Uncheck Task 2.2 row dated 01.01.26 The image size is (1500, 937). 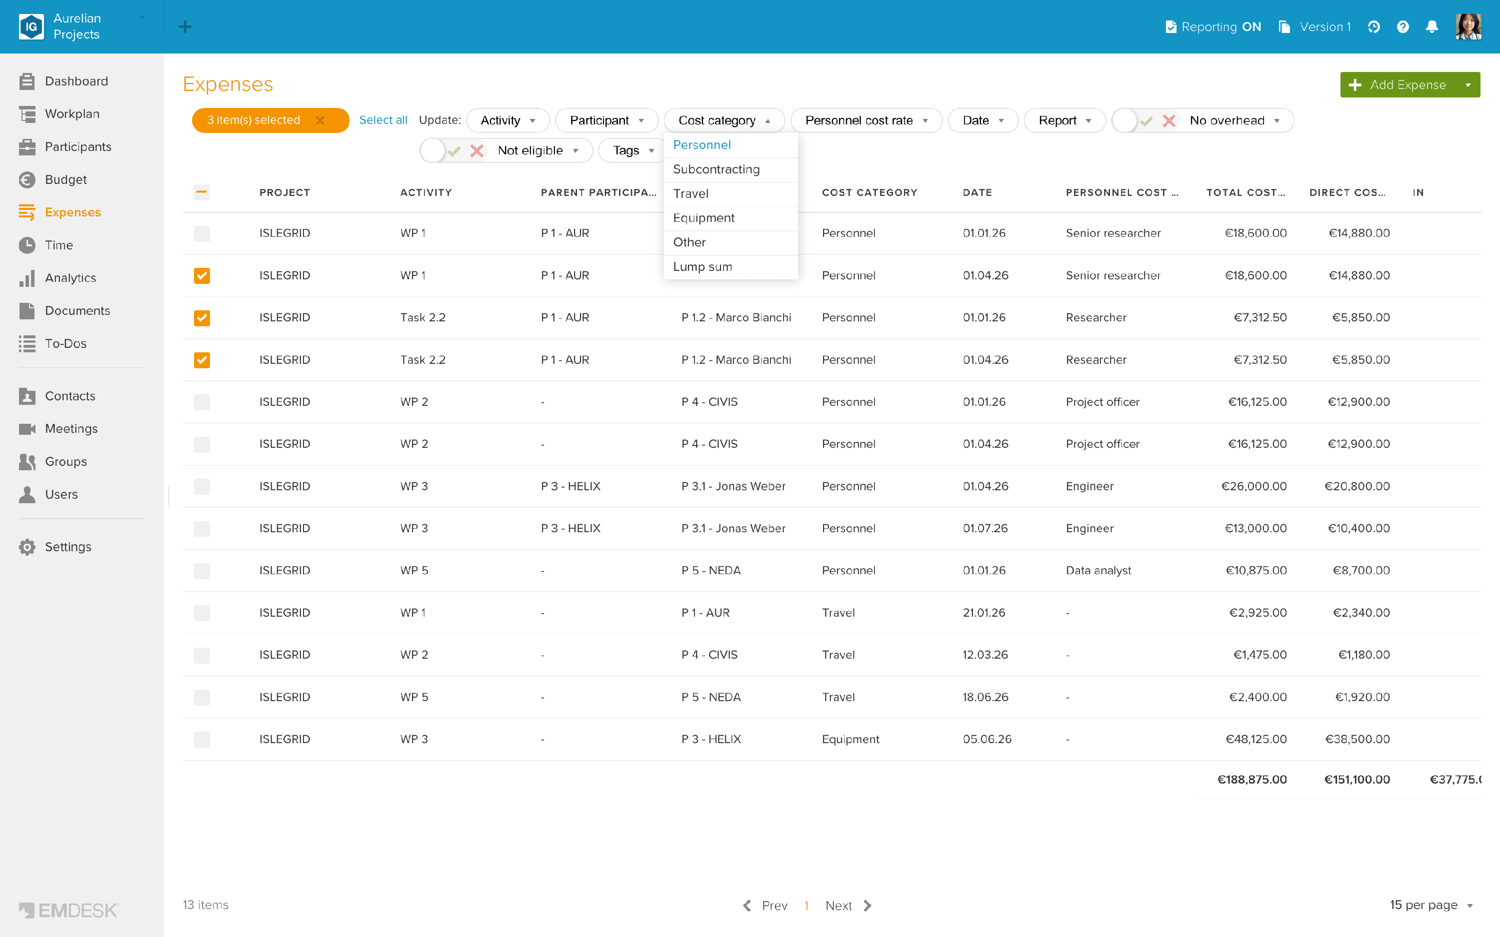[201, 318]
